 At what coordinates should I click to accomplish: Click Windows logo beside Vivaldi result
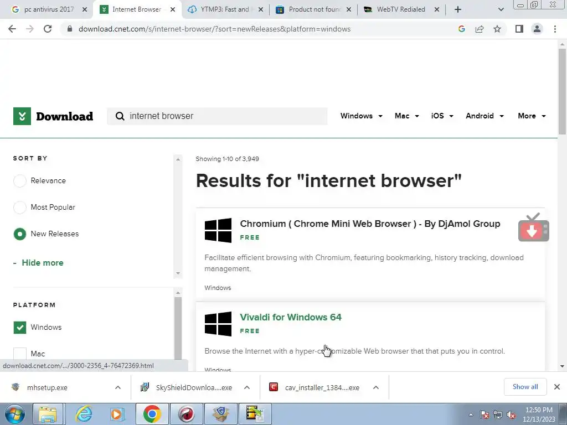pyautogui.click(x=218, y=324)
